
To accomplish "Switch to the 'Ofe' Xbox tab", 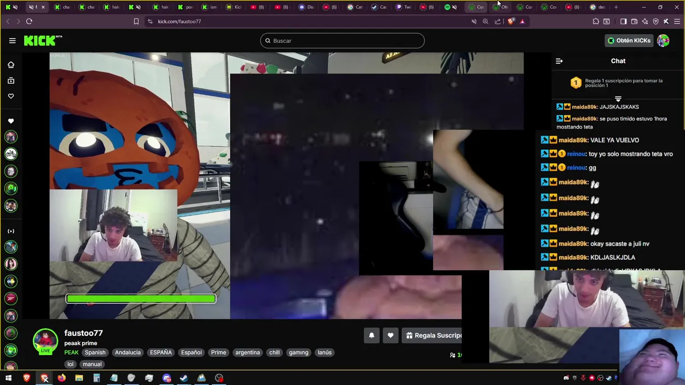I will 501,7.
